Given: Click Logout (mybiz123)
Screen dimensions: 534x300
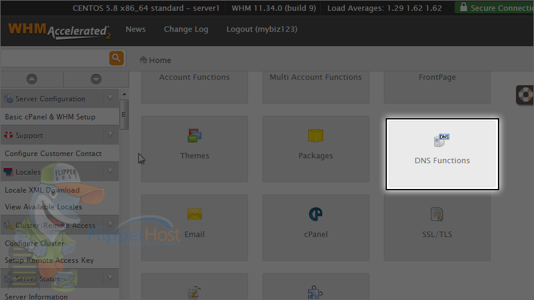Looking at the screenshot, I should point(262,29).
